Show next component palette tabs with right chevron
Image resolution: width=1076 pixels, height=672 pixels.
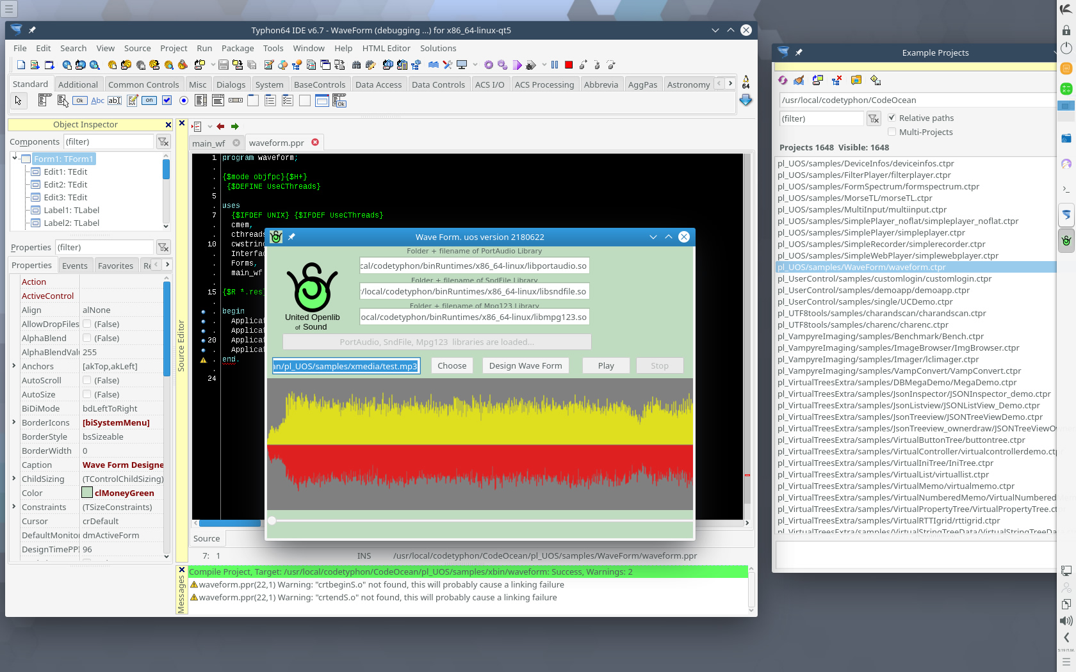coord(730,83)
